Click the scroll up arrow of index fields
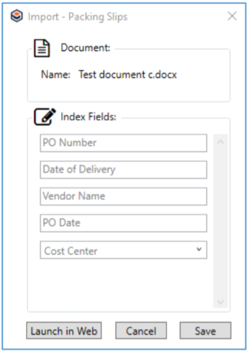 (220, 142)
